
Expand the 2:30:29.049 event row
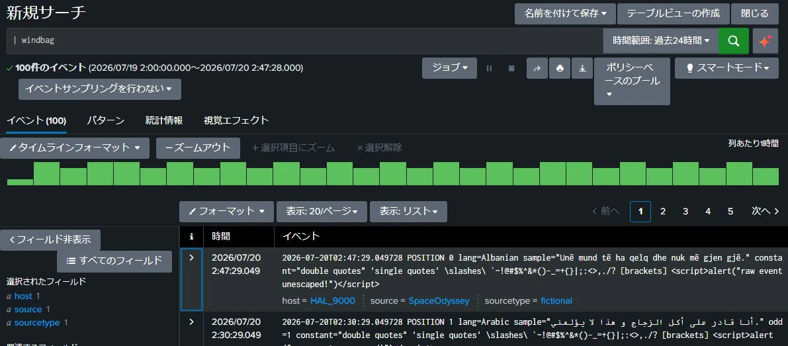click(191, 322)
